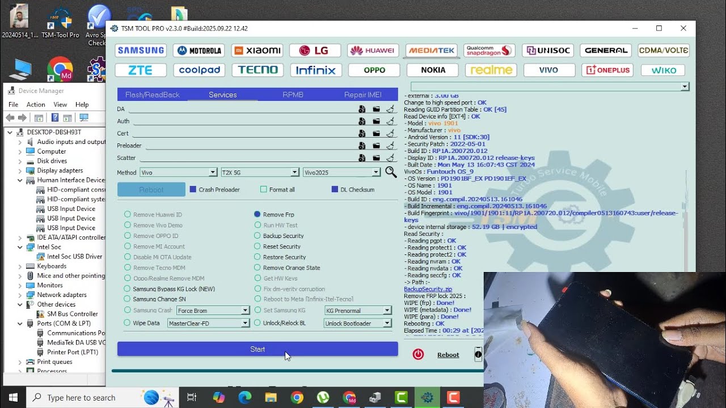Select the LG brand logo
This screenshot has width=726, height=408.
(x=315, y=50)
